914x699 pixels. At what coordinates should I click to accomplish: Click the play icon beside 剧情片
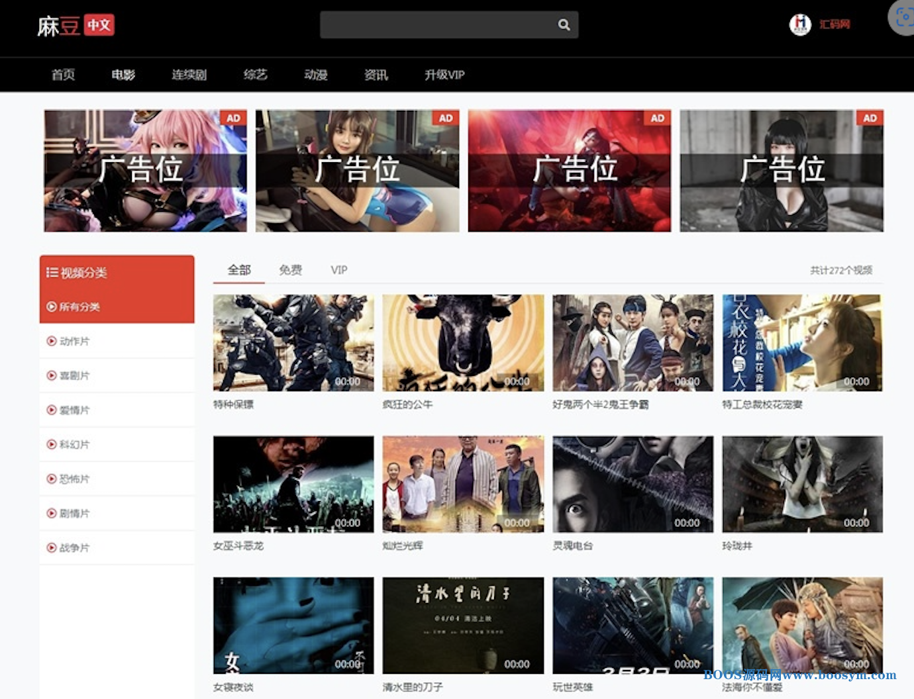pyautogui.click(x=51, y=513)
